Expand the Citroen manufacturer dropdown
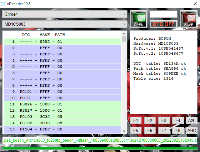 pos(65,15)
